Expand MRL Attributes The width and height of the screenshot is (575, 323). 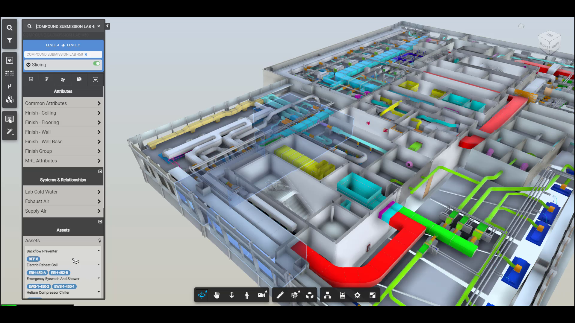point(63,161)
